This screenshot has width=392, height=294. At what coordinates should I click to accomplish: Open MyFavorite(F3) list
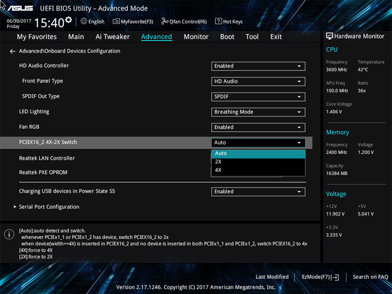coord(133,21)
